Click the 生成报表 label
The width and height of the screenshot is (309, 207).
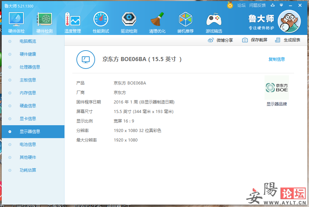coord(292,40)
